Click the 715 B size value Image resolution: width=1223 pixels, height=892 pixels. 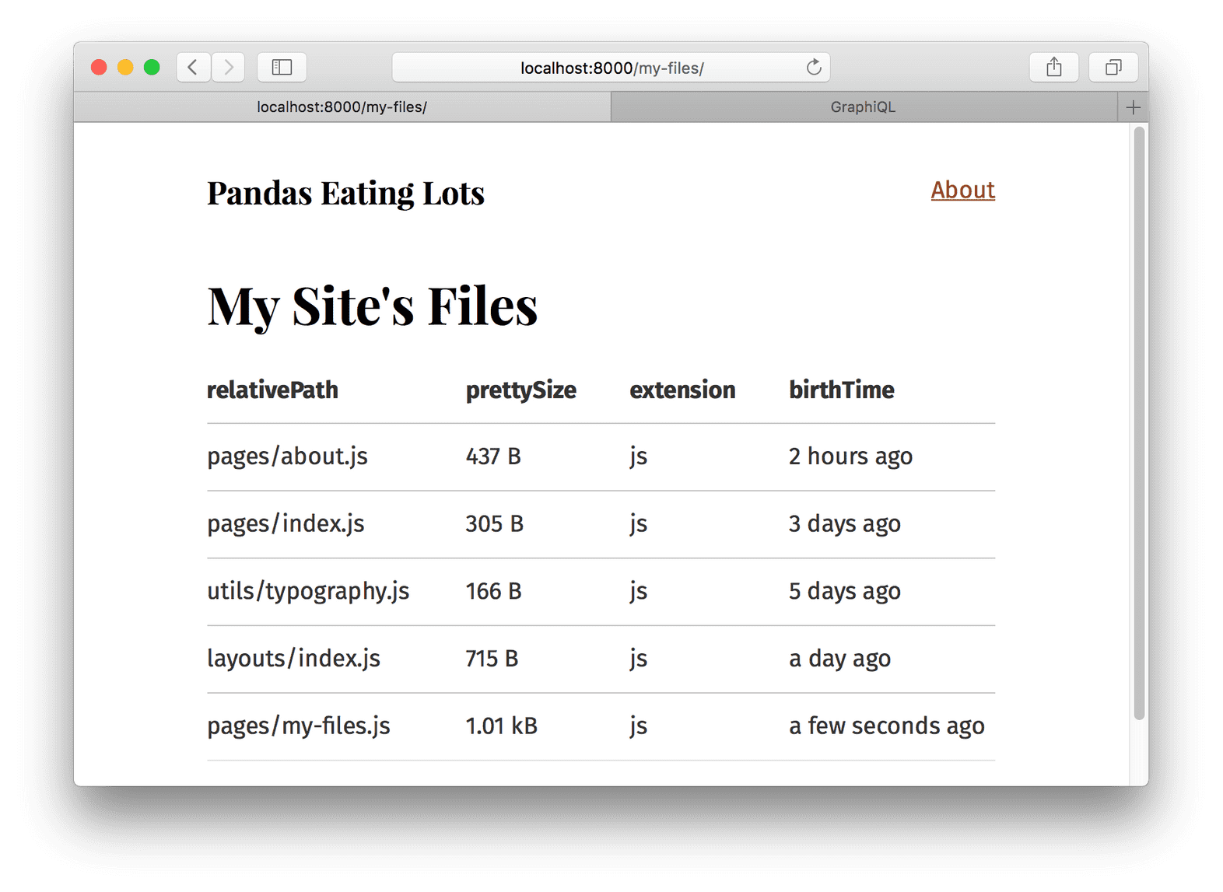pyautogui.click(x=492, y=659)
